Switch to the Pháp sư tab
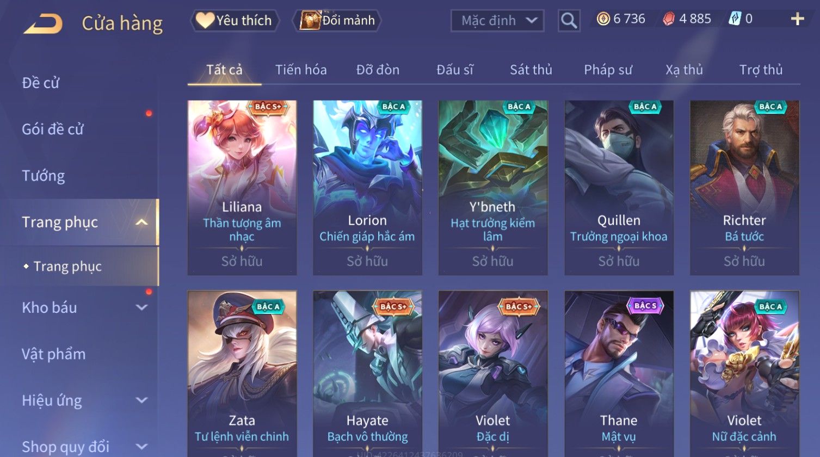Screen dimensions: 820x457 pos(608,70)
